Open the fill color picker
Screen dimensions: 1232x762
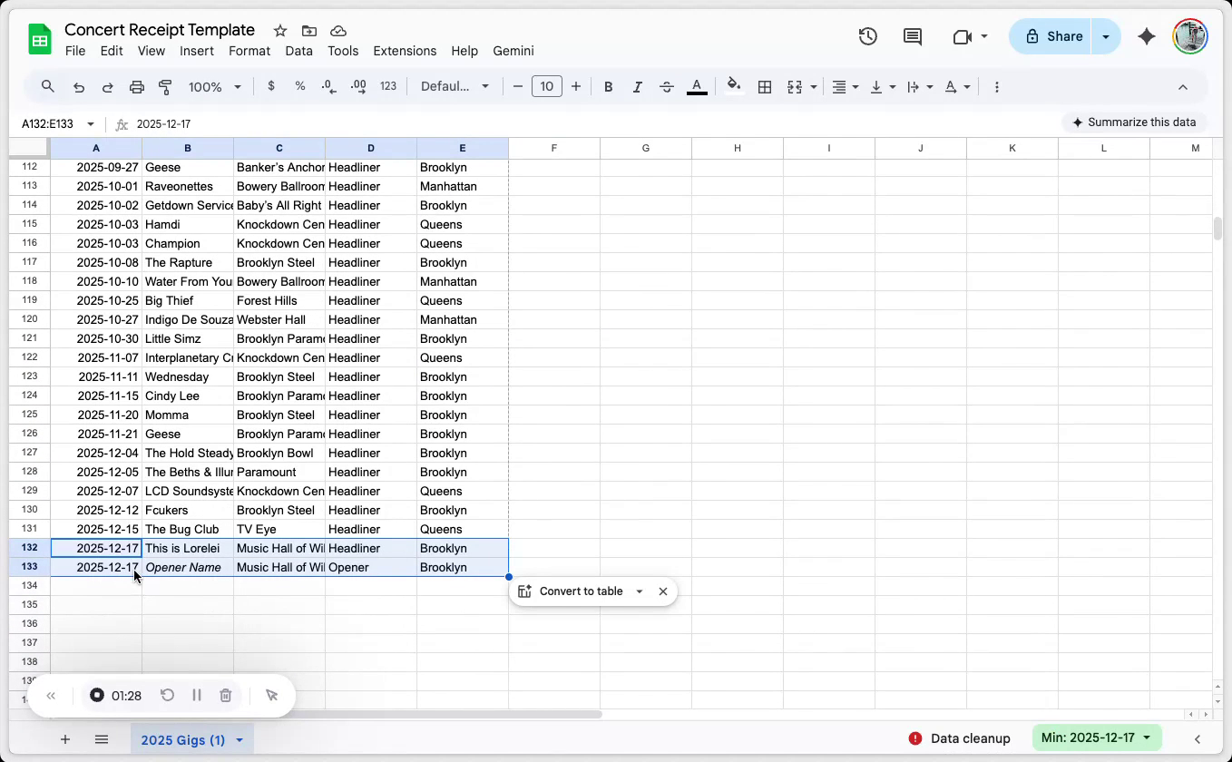tap(734, 87)
